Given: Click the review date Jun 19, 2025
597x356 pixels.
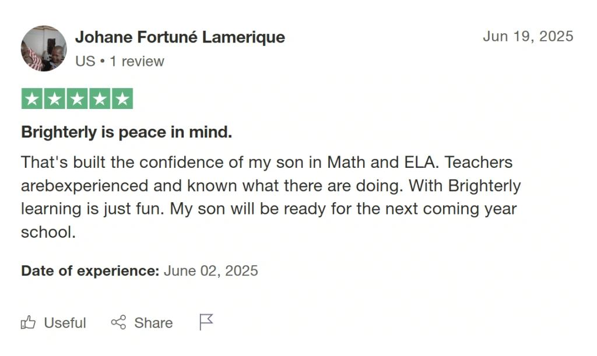Looking at the screenshot, I should [528, 36].
